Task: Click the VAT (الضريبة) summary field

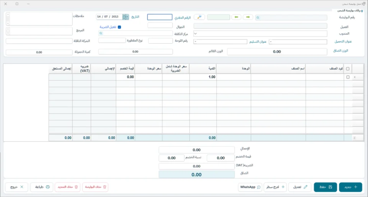Action: pos(197,166)
